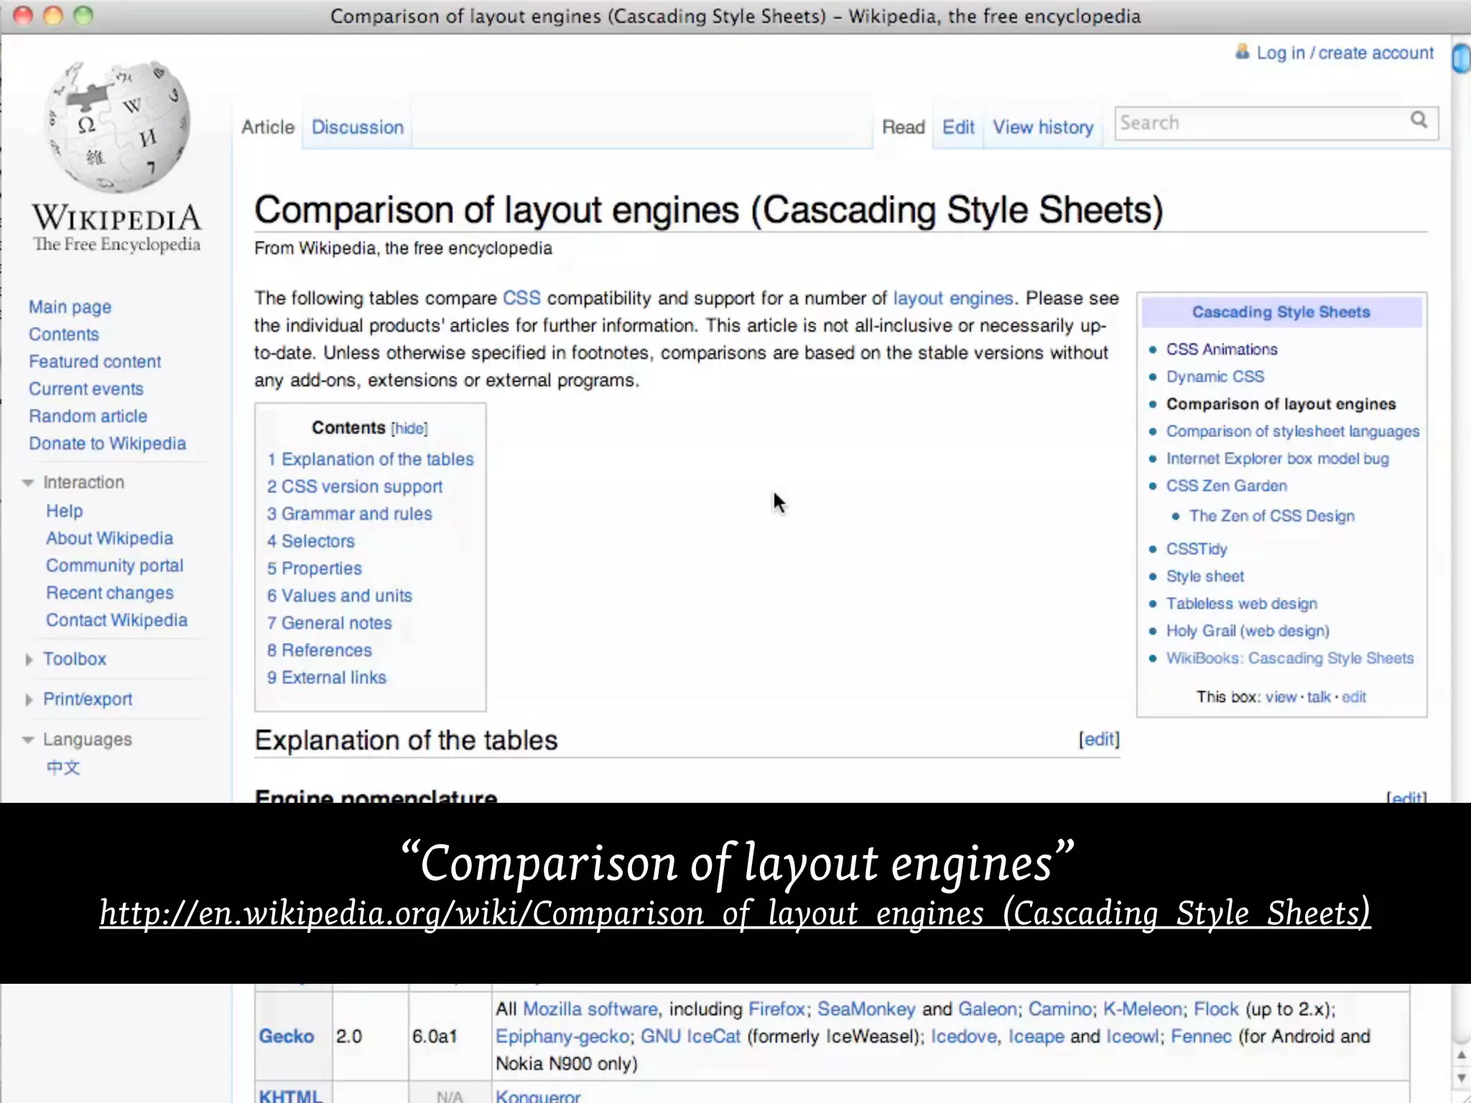Click the search magnifier icon
This screenshot has height=1103, width=1471.
tap(1419, 120)
